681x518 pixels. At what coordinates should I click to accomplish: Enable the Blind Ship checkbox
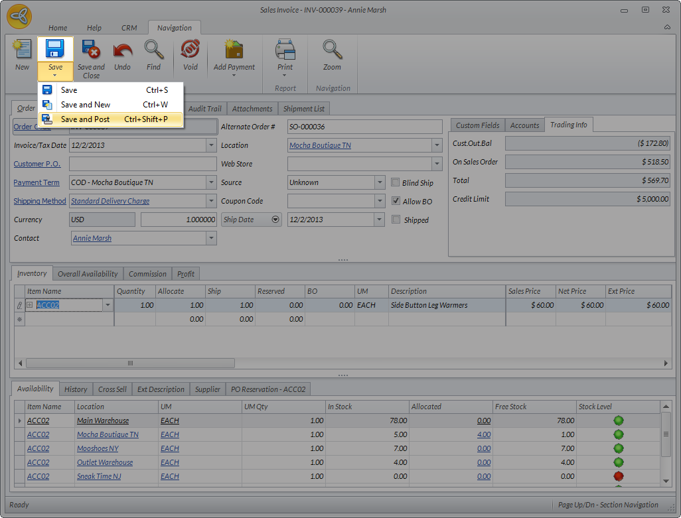[396, 182]
